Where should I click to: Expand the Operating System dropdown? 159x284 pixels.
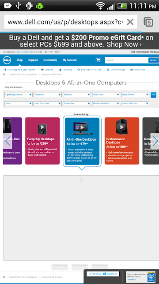pyautogui.click(x=19, y=95)
